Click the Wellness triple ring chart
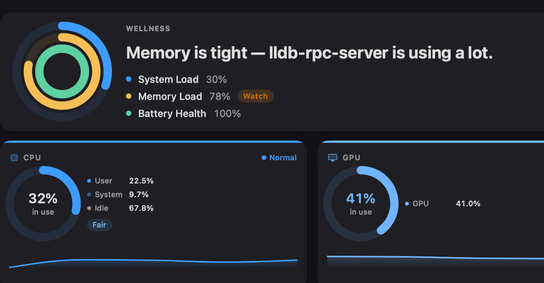 [x=62, y=71]
